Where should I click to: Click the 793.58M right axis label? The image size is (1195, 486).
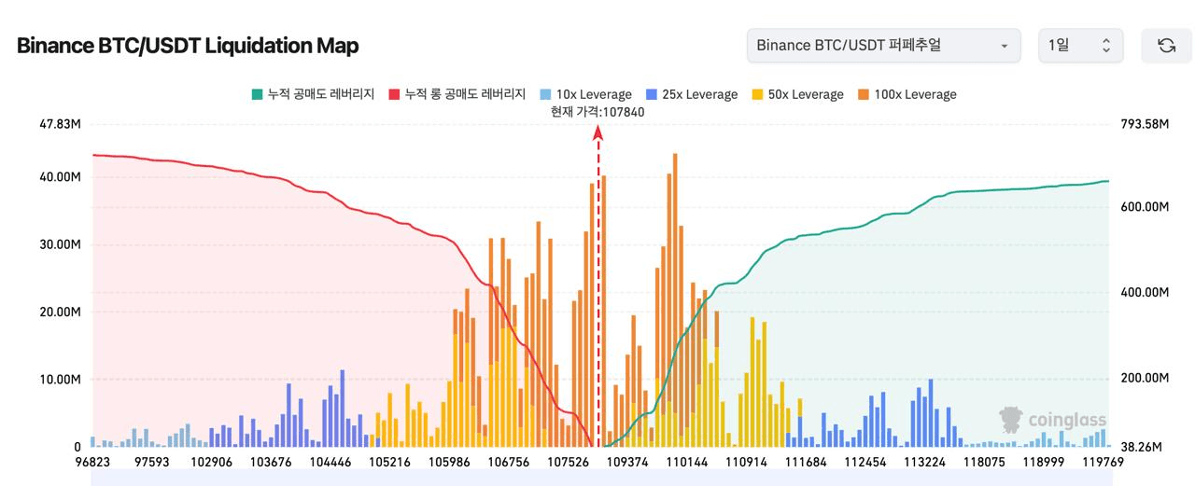[1145, 124]
